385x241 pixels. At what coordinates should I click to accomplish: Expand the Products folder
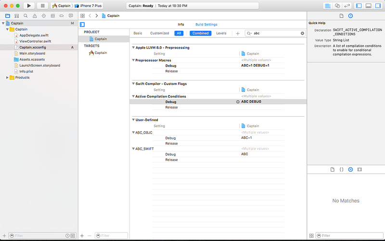[x=7, y=78]
